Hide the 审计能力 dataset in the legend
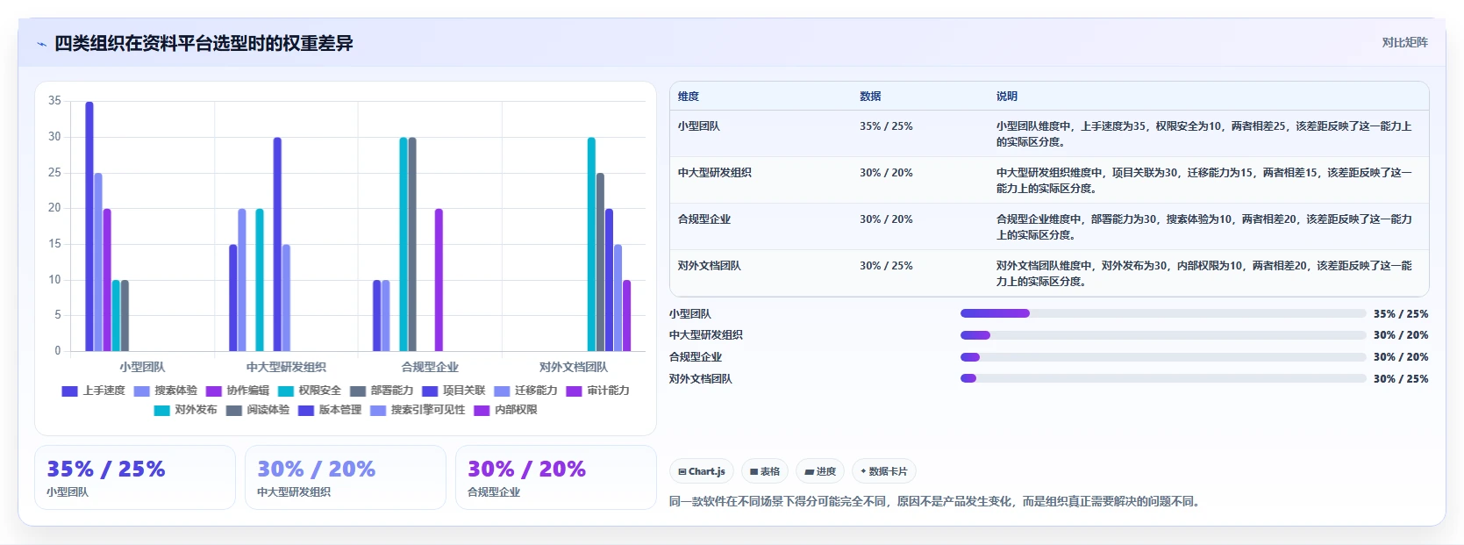 pos(596,391)
